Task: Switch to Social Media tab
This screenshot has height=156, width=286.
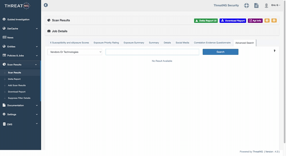Action: point(182,43)
